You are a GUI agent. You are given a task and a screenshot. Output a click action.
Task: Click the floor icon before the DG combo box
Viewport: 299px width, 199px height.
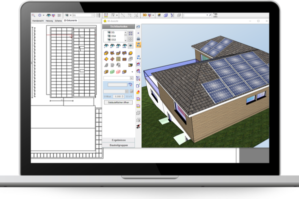click(67, 15)
